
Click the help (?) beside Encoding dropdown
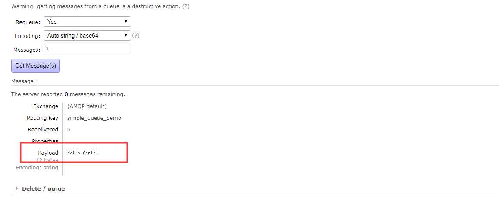tap(136, 36)
